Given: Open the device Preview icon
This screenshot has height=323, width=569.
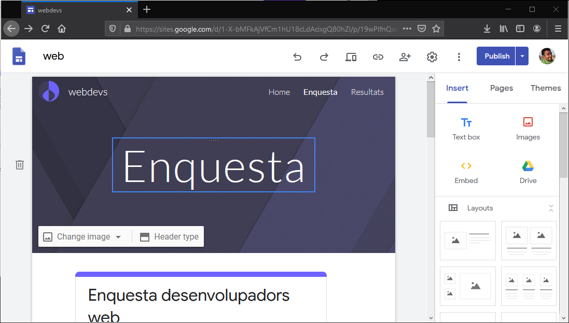Looking at the screenshot, I should (351, 57).
